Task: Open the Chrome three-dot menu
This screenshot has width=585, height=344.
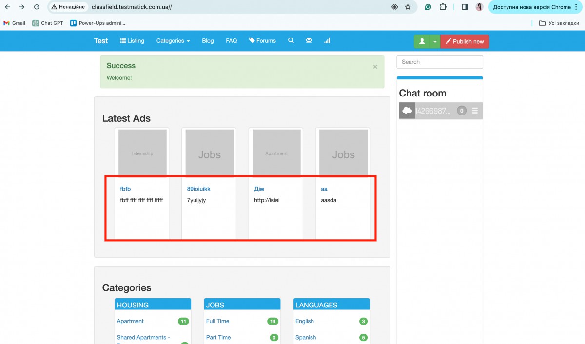Action: click(576, 7)
